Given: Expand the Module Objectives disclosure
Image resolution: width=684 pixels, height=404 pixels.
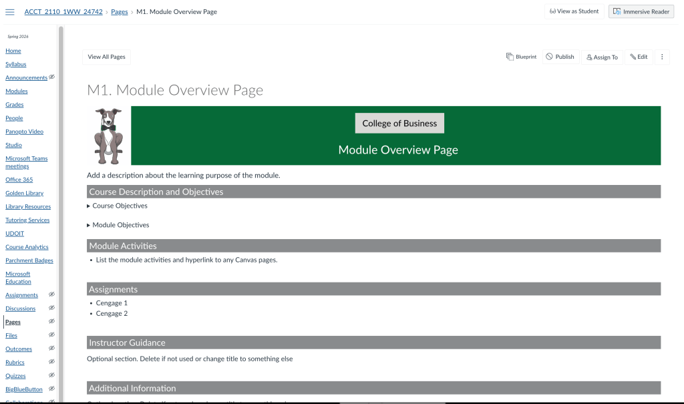Looking at the screenshot, I should pos(89,225).
